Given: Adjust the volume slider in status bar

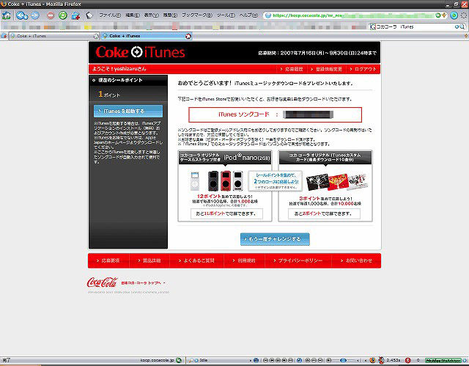Looking at the screenshot, I should [343, 360].
